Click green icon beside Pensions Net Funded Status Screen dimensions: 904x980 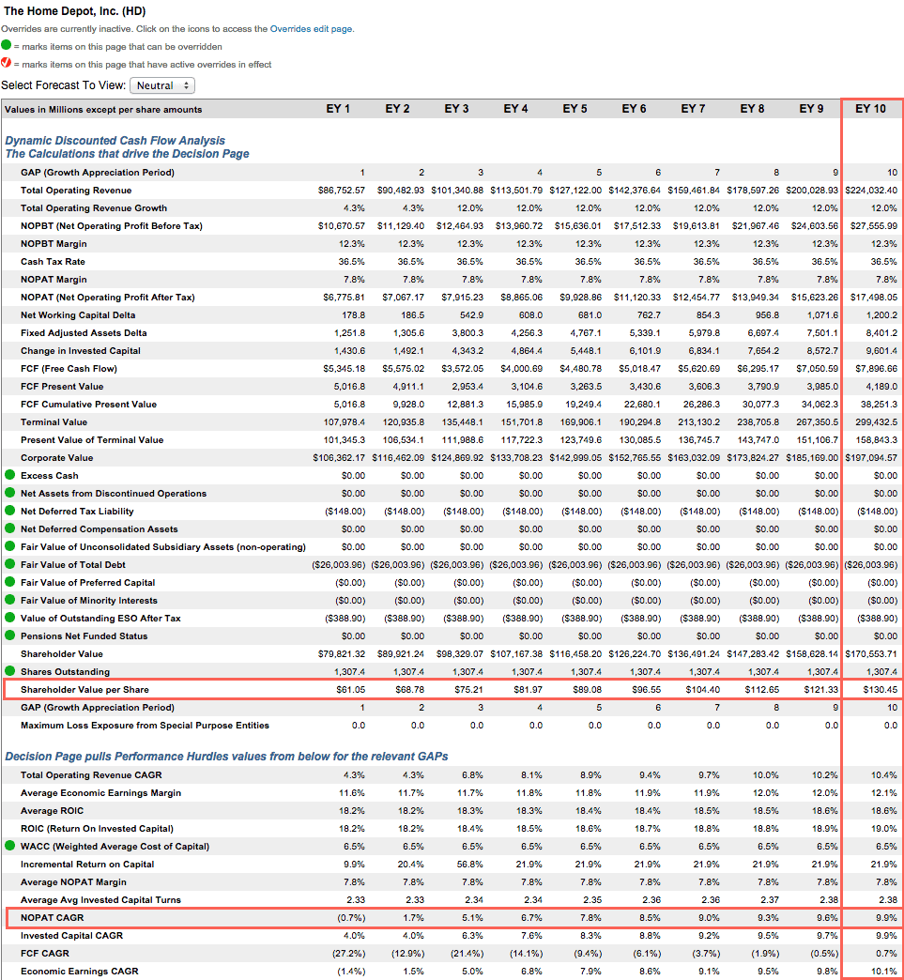10,635
